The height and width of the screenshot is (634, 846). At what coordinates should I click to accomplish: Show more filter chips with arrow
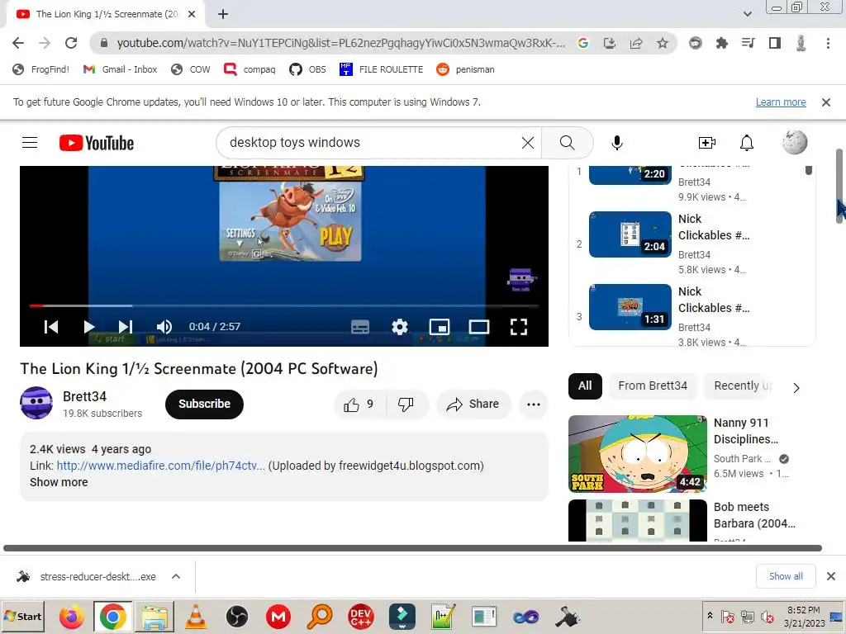point(796,388)
